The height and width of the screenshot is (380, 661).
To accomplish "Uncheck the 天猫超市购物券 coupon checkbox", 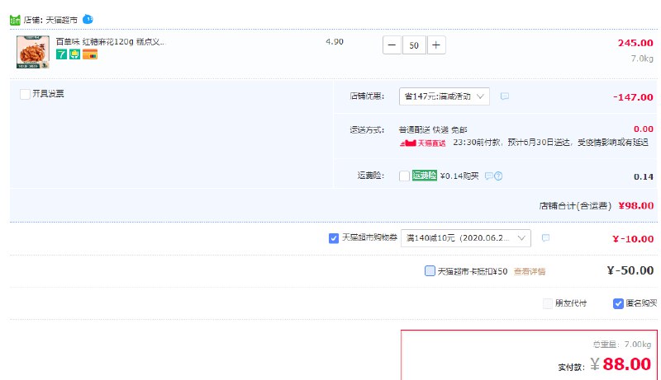I will tap(334, 238).
